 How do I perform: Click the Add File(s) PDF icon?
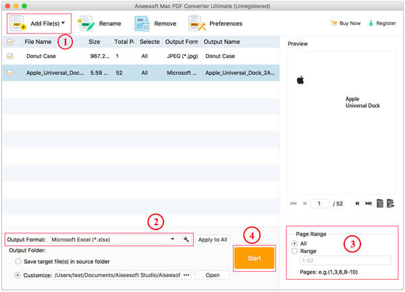18,24
